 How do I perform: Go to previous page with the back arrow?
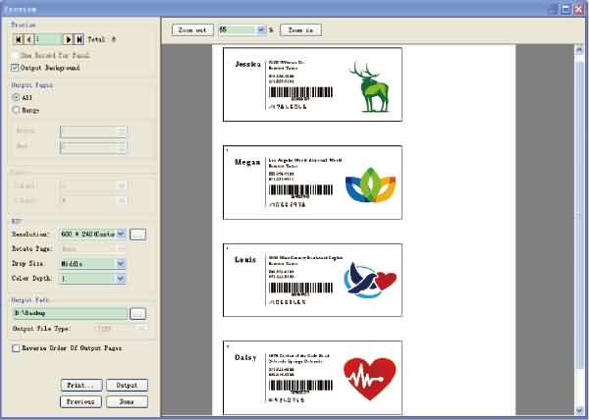coord(28,37)
